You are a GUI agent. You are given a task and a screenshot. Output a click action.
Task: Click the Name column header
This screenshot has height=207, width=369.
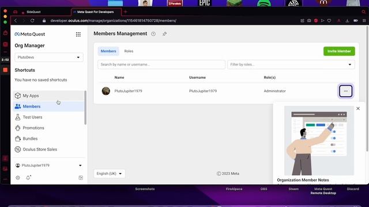(x=119, y=78)
